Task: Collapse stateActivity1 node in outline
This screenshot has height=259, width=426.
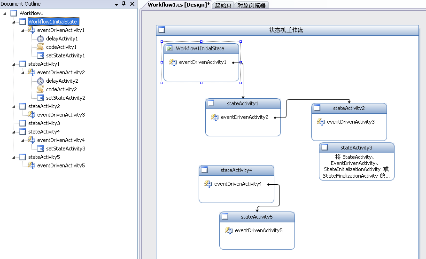Action: [x=14, y=64]
